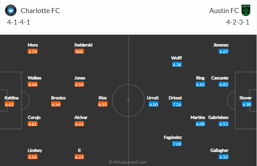Image resolution: width=257 pixels, height=166 pixels.
Task: Select Martins' 6.09 rating badge
Action: (200, 124)
